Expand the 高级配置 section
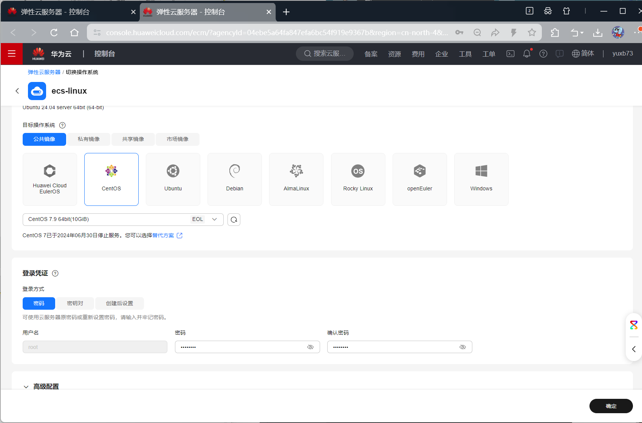This screenshot has height=423, width=642. pos(41,386)
